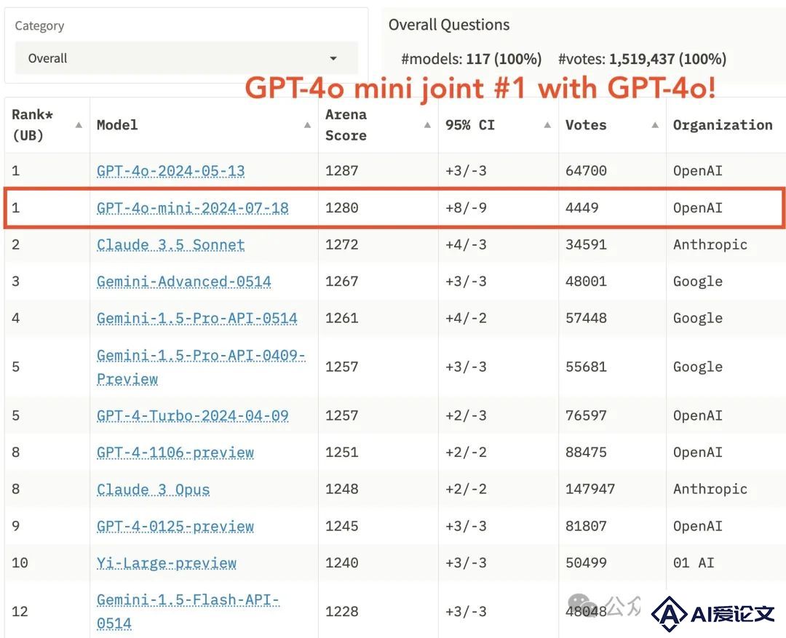The image size is (786, 638).
Task: Open the GPT-4o-2024-05-13 model link
Action: (x=170, y=171)
